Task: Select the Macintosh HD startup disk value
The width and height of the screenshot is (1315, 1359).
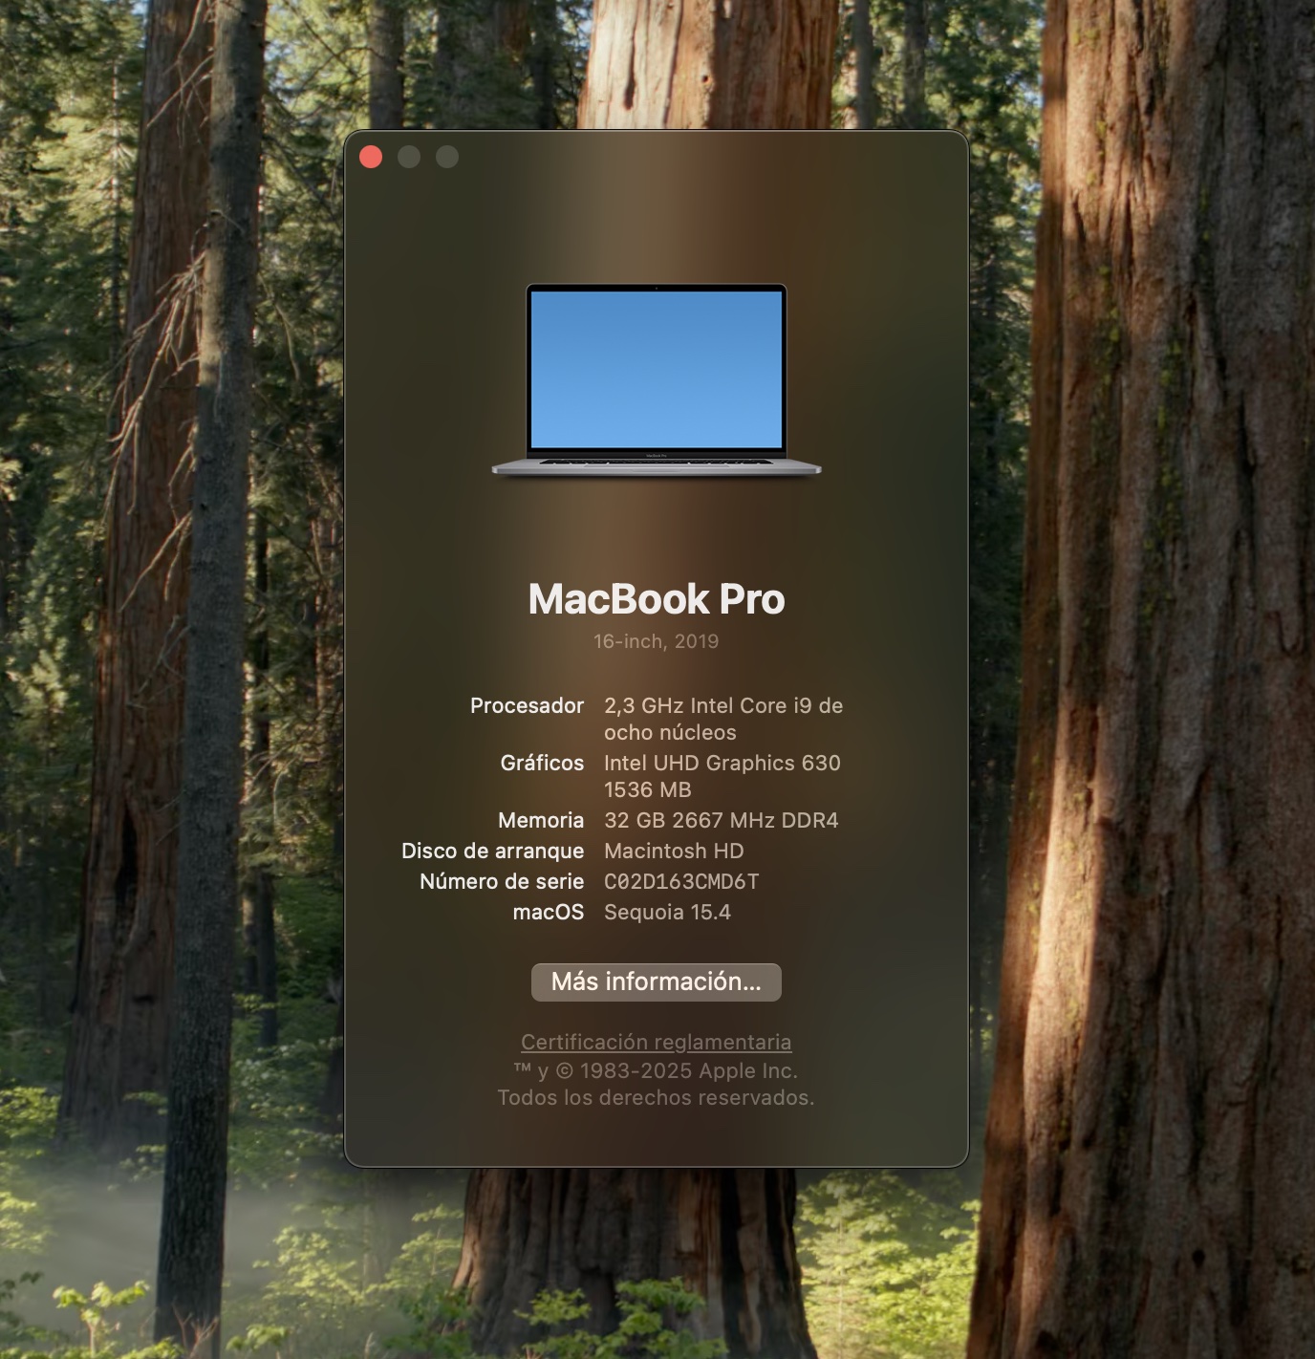Action: pyautogui.click(x=674, y=851)
